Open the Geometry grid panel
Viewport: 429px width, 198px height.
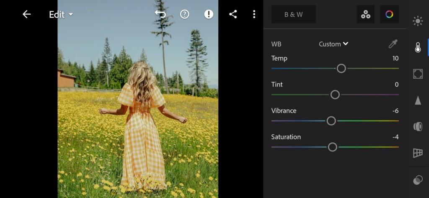click(x=418, y=153)
